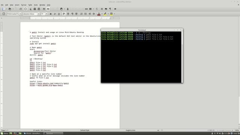Open the File menu
Viewport: 240px width, 135px height.
click(2, 5)
